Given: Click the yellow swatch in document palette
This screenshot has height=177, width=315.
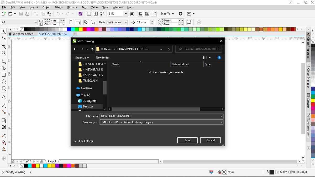Looking at the screenshot, I should point(38,166).
